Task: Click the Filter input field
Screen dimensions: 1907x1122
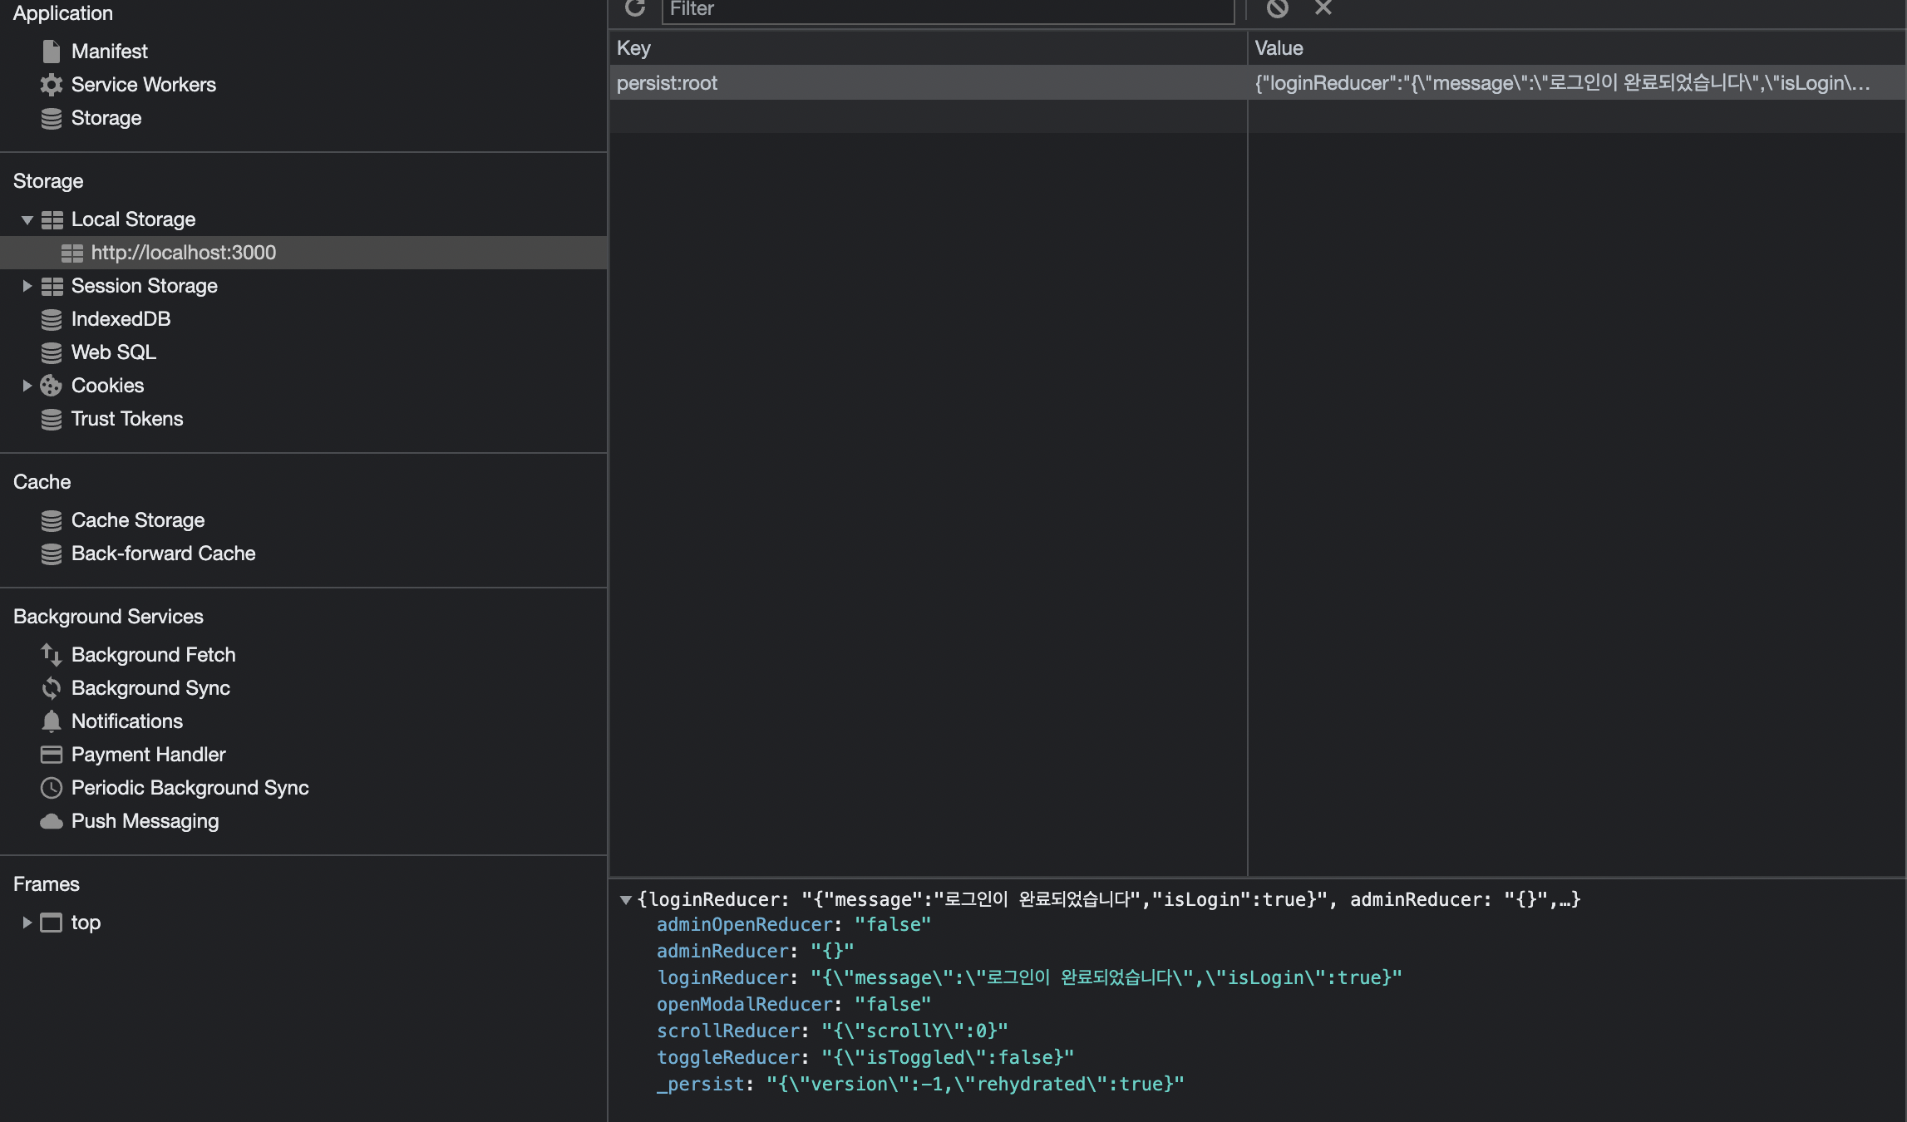Action: coord(948,10)
